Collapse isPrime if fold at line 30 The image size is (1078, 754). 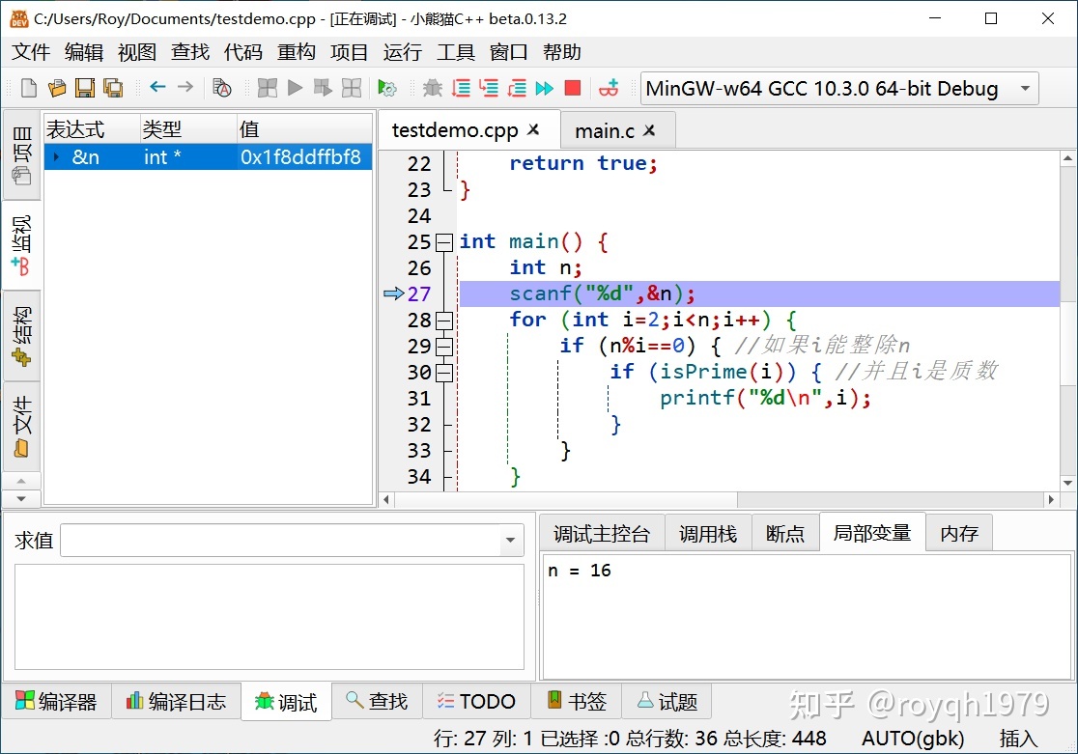click(444, 374)
